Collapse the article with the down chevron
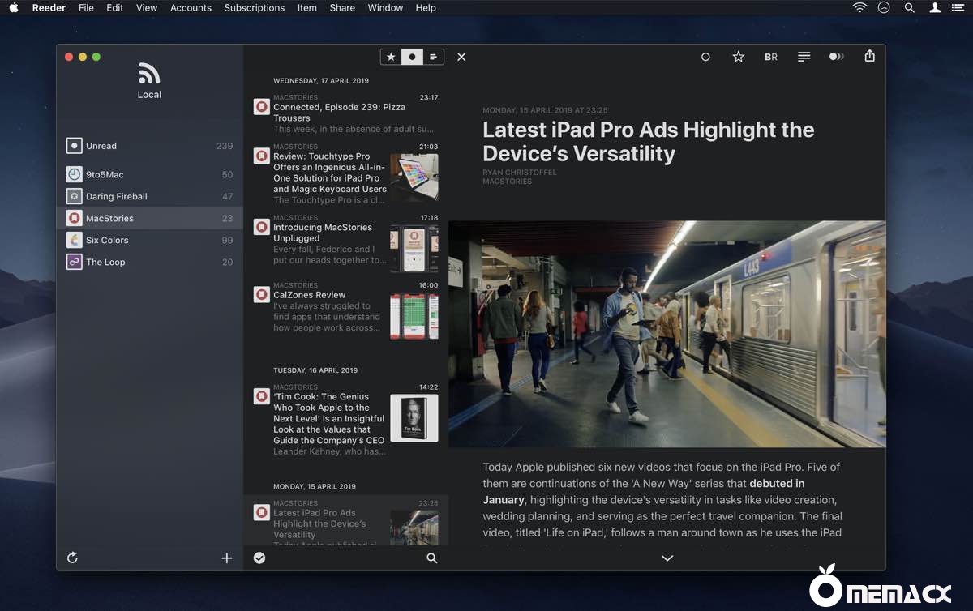The width and height of the screenshot is (973, 611). click(x=667, y=558)
